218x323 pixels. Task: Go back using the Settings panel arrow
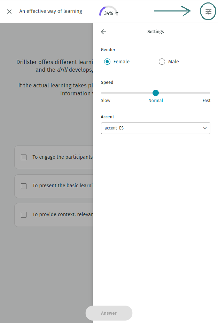point(103,32)
